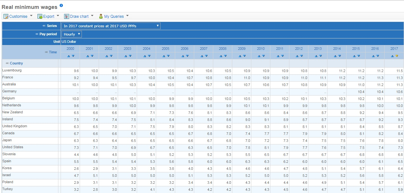Click the Time dimension link
The height and width of the screenshot is (193, 404).
click(53, 52)
